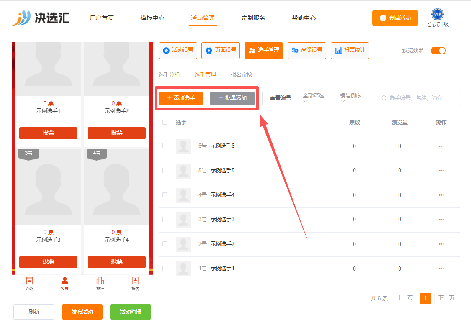Image resolution: width=471 pixels, height=330 pixels.
Task: Click the 添加选手 button
Action: (x=180, y=98)
